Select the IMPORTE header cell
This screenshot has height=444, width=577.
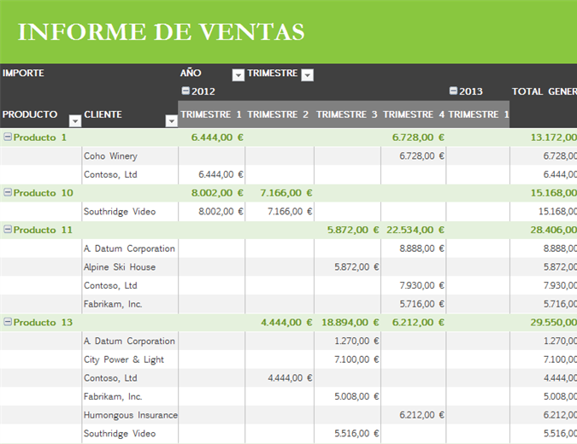23,73
